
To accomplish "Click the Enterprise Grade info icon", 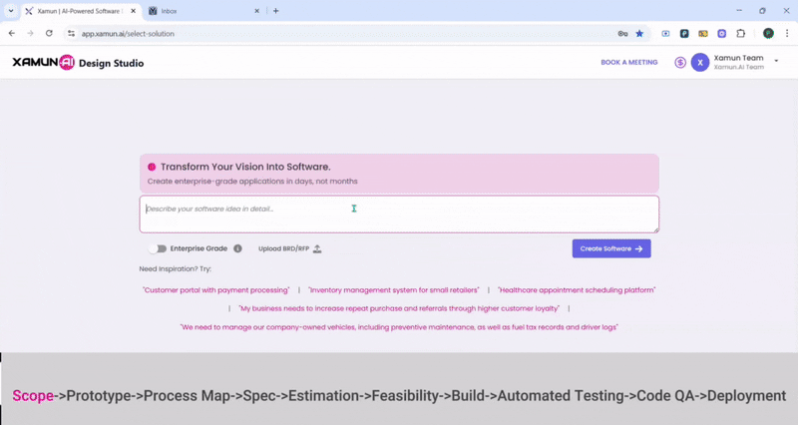I will point(237,248).
